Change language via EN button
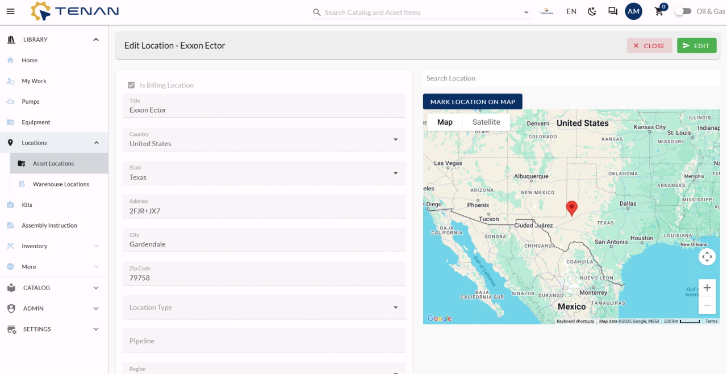 (x=571, y=11)
